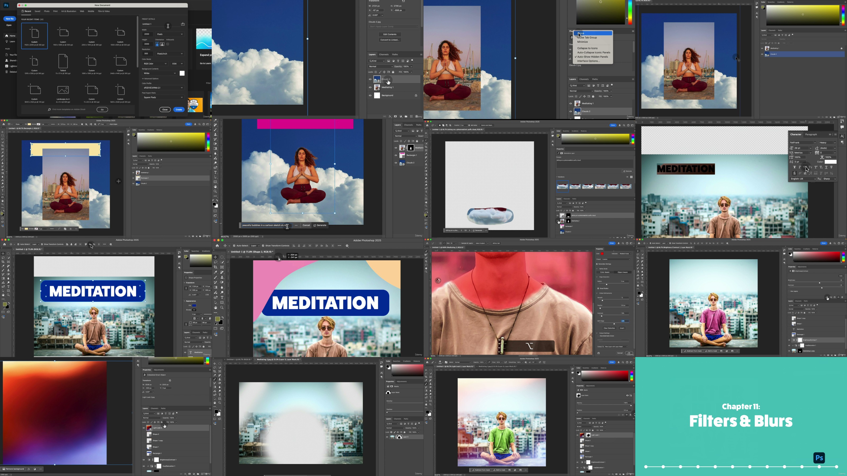Click the Edit Contents button
This screenshot has height=476, width=847.
click(x=390, y=34)
